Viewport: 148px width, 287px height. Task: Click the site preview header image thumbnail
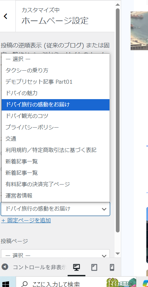pyautogui.click(x=139, y=31)
